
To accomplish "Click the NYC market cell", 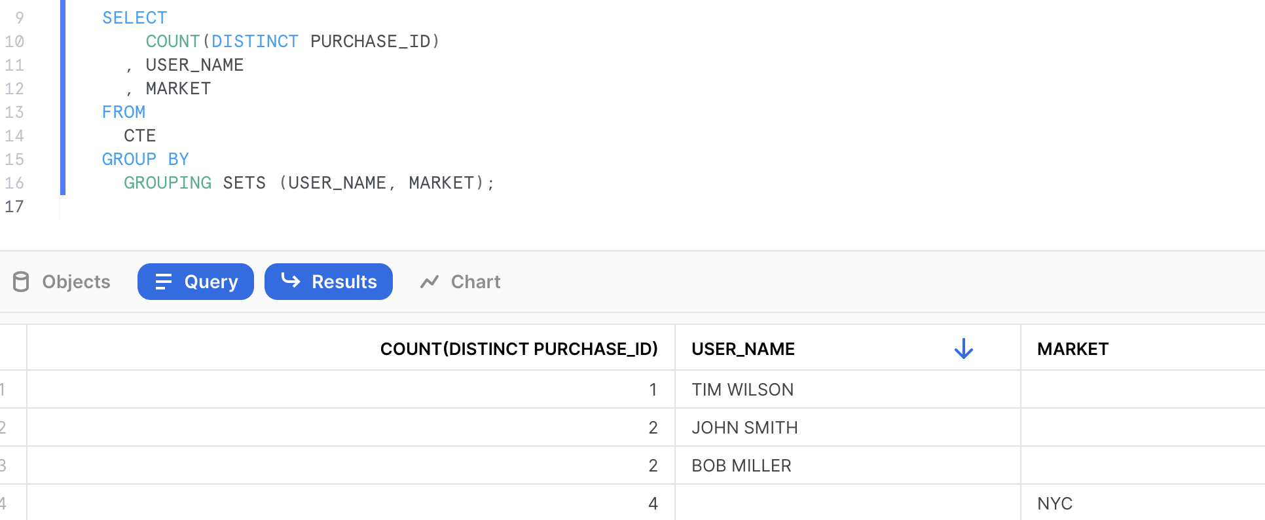I will click(x=1055, y=504).
